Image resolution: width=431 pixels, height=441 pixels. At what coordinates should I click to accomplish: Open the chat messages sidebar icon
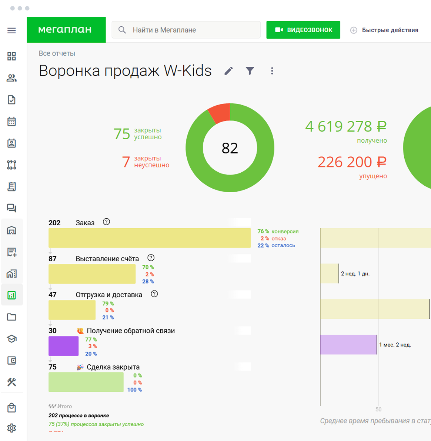pos(11,208)
